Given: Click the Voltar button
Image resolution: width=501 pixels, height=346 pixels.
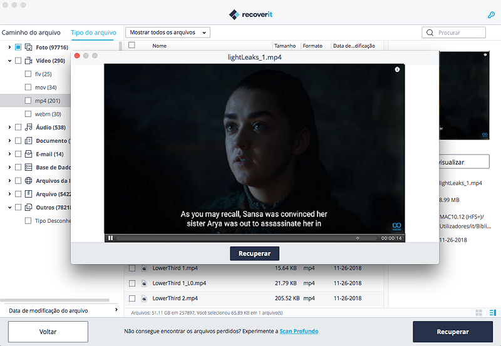Looking at the screenshot, I should [x=48, y=332].
